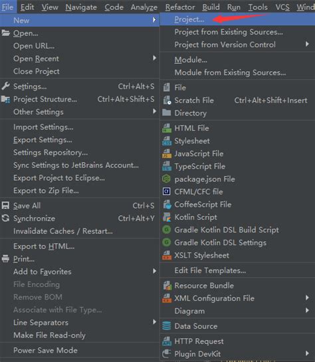The height and width of the screenshot is (362, 315).
Task: Select the Scratch File icon
Action: (167, 100)
